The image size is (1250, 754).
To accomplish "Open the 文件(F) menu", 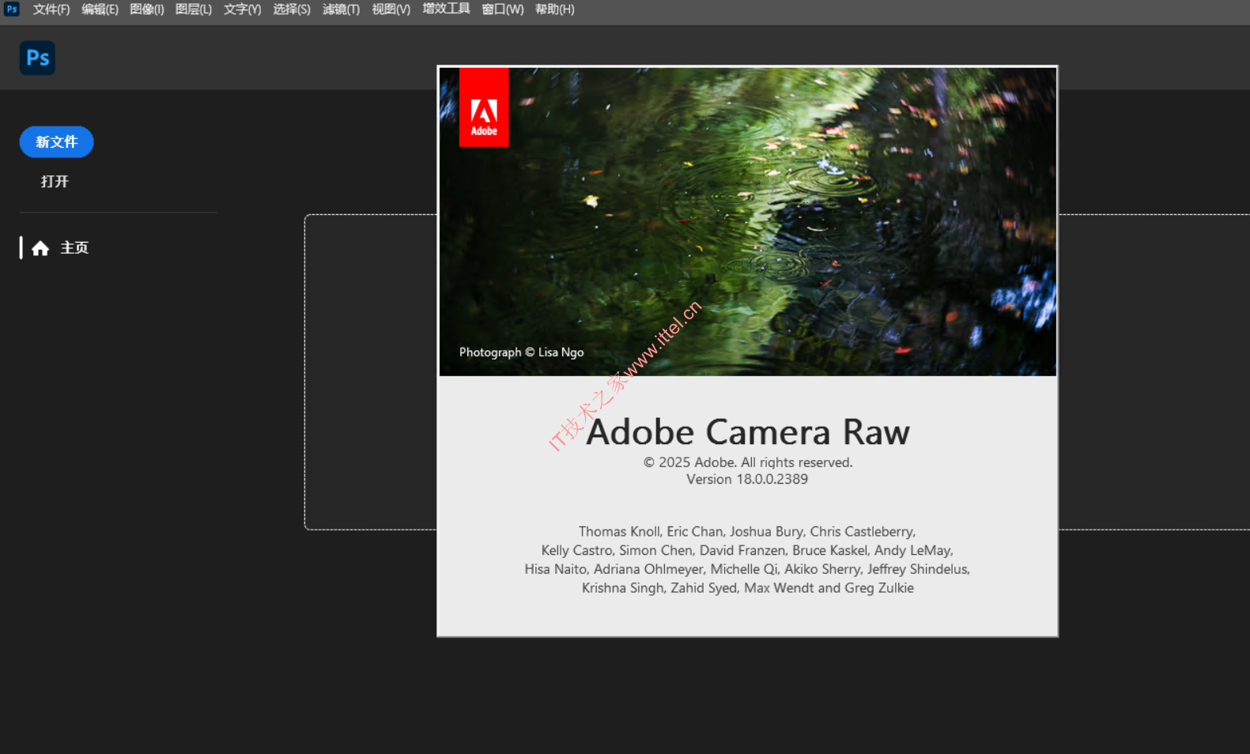I will [x=51, y=9].
